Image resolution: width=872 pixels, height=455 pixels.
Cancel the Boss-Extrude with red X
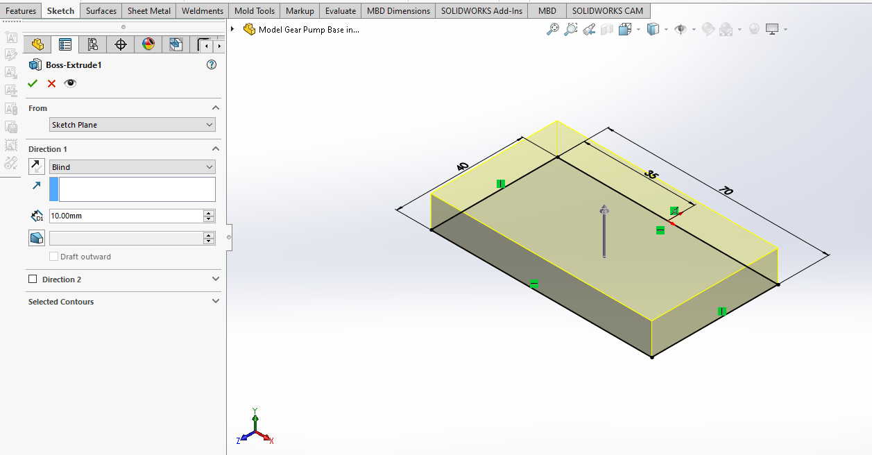(51, 84)
